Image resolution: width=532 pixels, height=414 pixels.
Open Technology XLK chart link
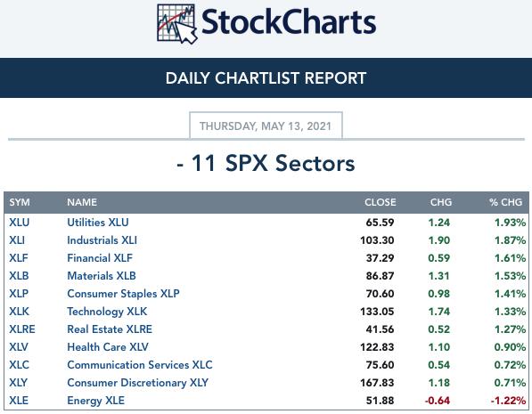[107, 312]
